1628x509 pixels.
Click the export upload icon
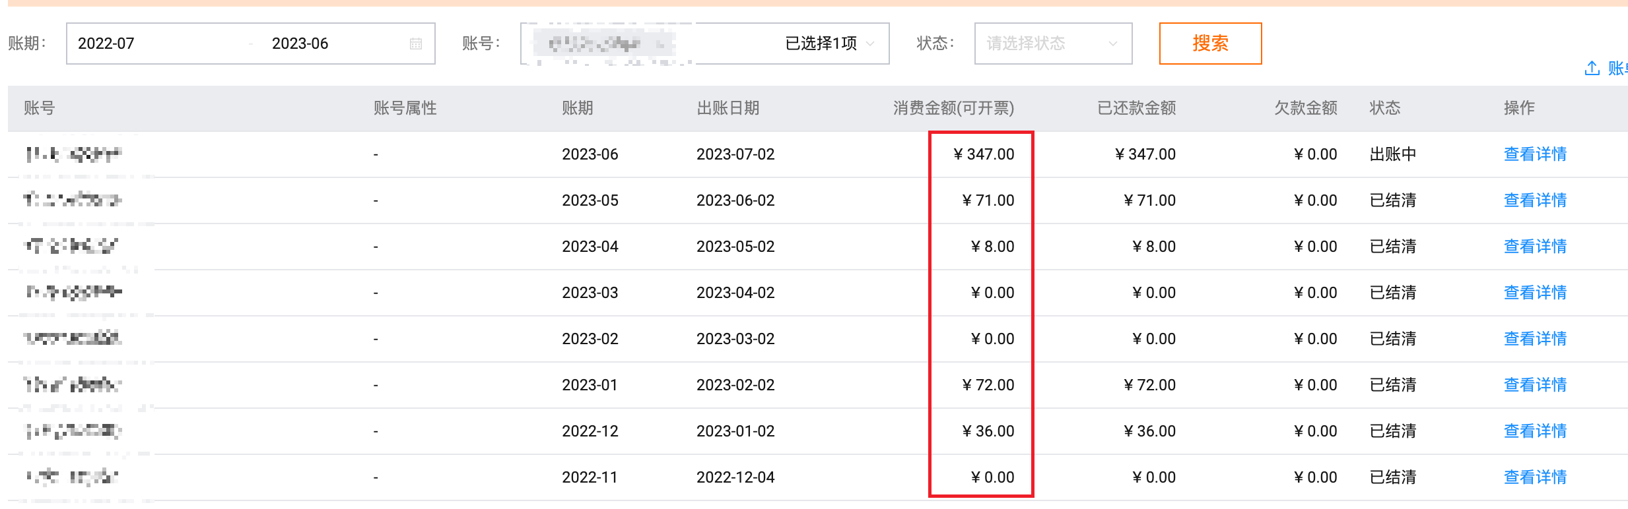1592,68
